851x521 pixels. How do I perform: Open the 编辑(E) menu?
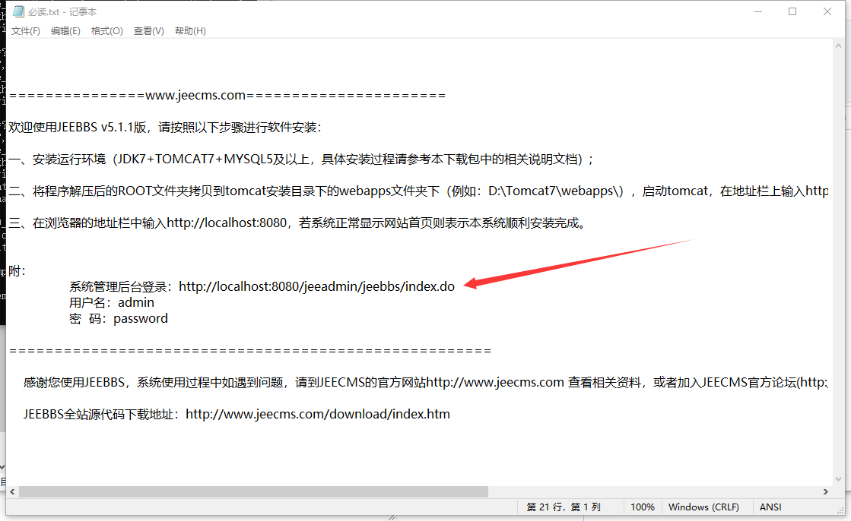65,31
